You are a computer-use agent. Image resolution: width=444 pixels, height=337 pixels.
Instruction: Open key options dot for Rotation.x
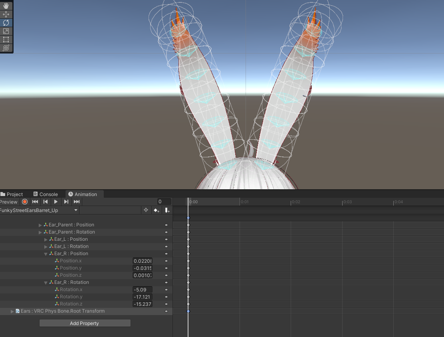[166, 290]
